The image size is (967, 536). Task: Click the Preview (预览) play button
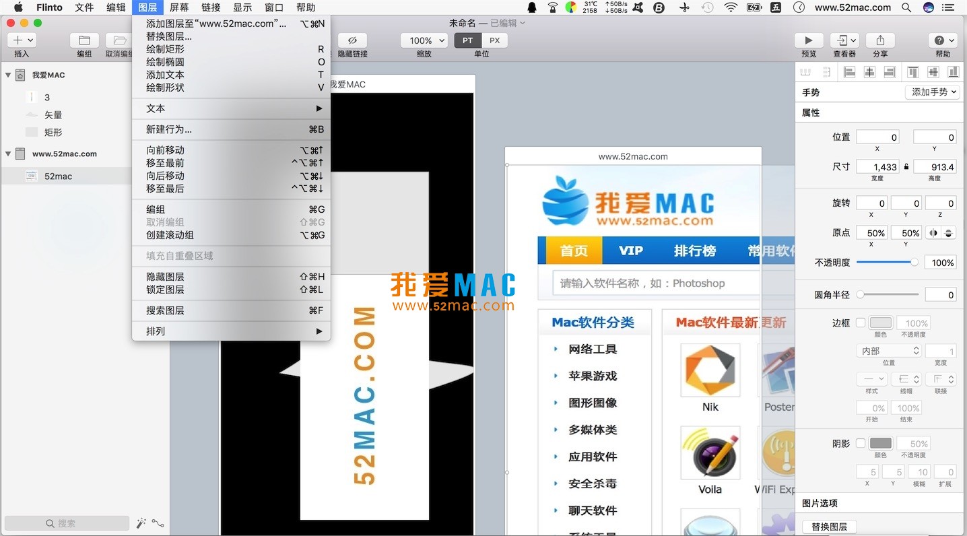(809, 40)
